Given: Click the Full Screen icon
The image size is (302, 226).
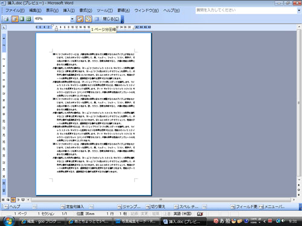Looking at the screenshot, I should click(97, 19).
